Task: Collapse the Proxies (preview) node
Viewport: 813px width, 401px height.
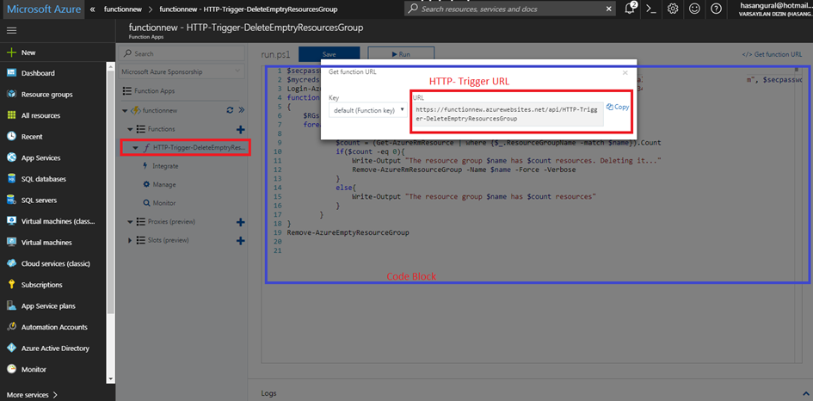Action: pyautogui.click(x=130, y=222)
